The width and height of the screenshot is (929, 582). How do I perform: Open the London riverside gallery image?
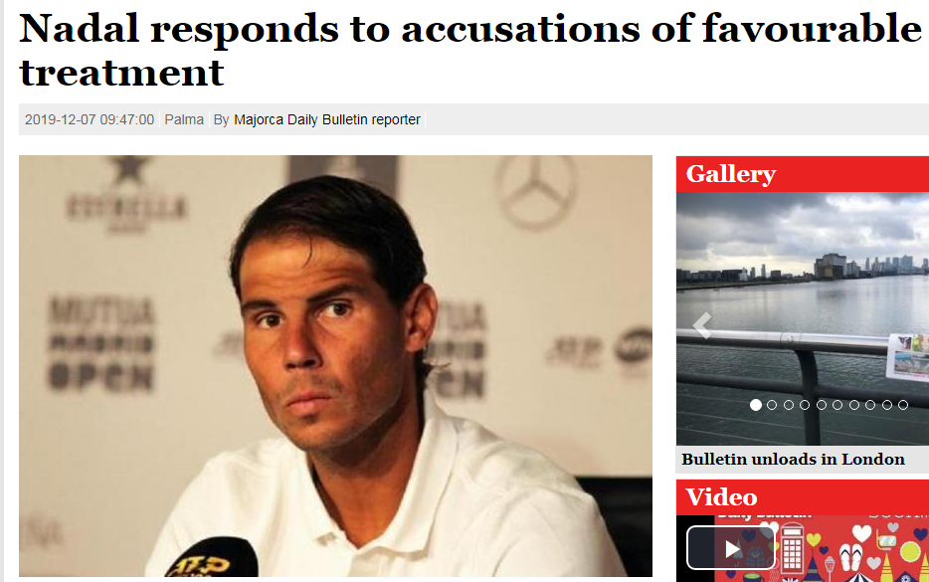[x=803, y=318]
